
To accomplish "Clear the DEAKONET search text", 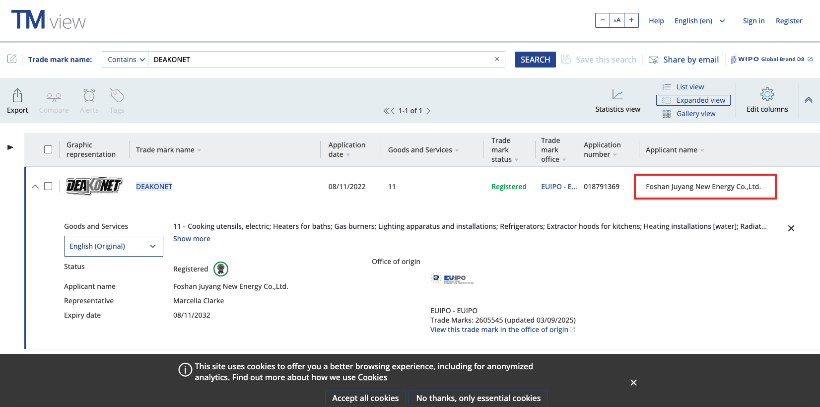I will 497,59.
